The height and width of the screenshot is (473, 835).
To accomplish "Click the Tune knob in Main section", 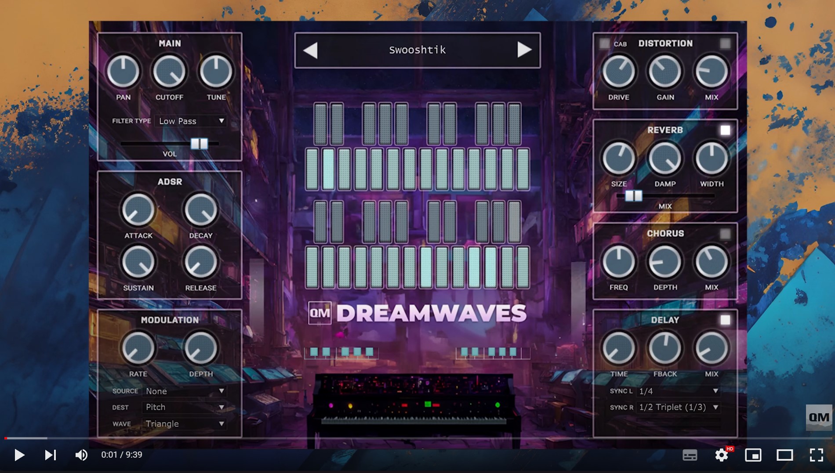I will [216, 72].
